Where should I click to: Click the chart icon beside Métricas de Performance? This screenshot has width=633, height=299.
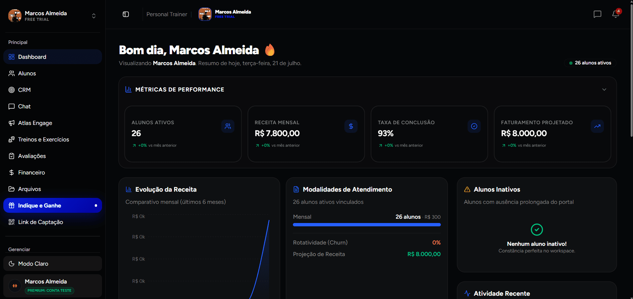click(128, 89)
